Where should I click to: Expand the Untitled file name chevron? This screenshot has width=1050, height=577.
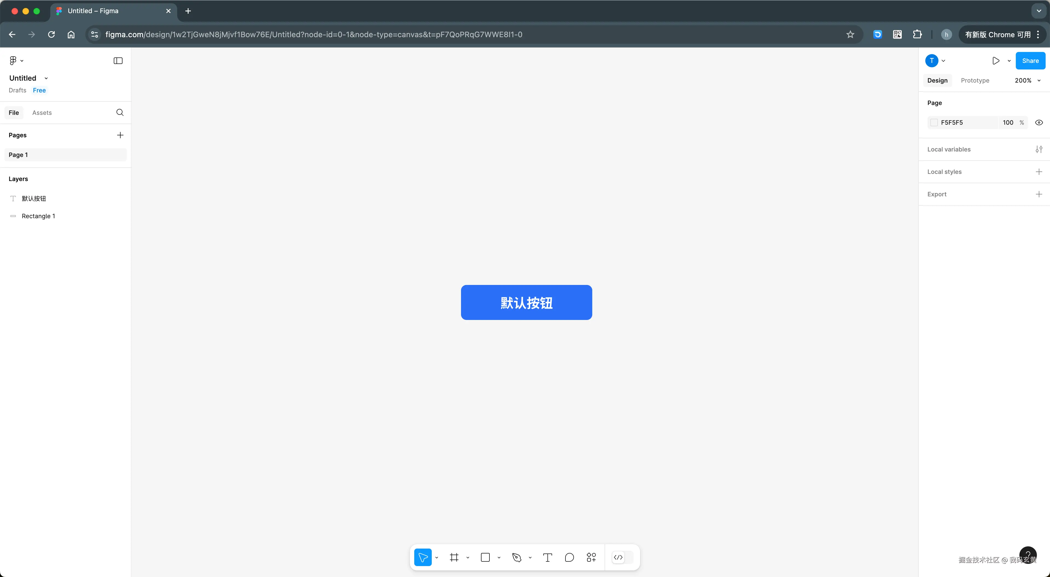[46, 78]
